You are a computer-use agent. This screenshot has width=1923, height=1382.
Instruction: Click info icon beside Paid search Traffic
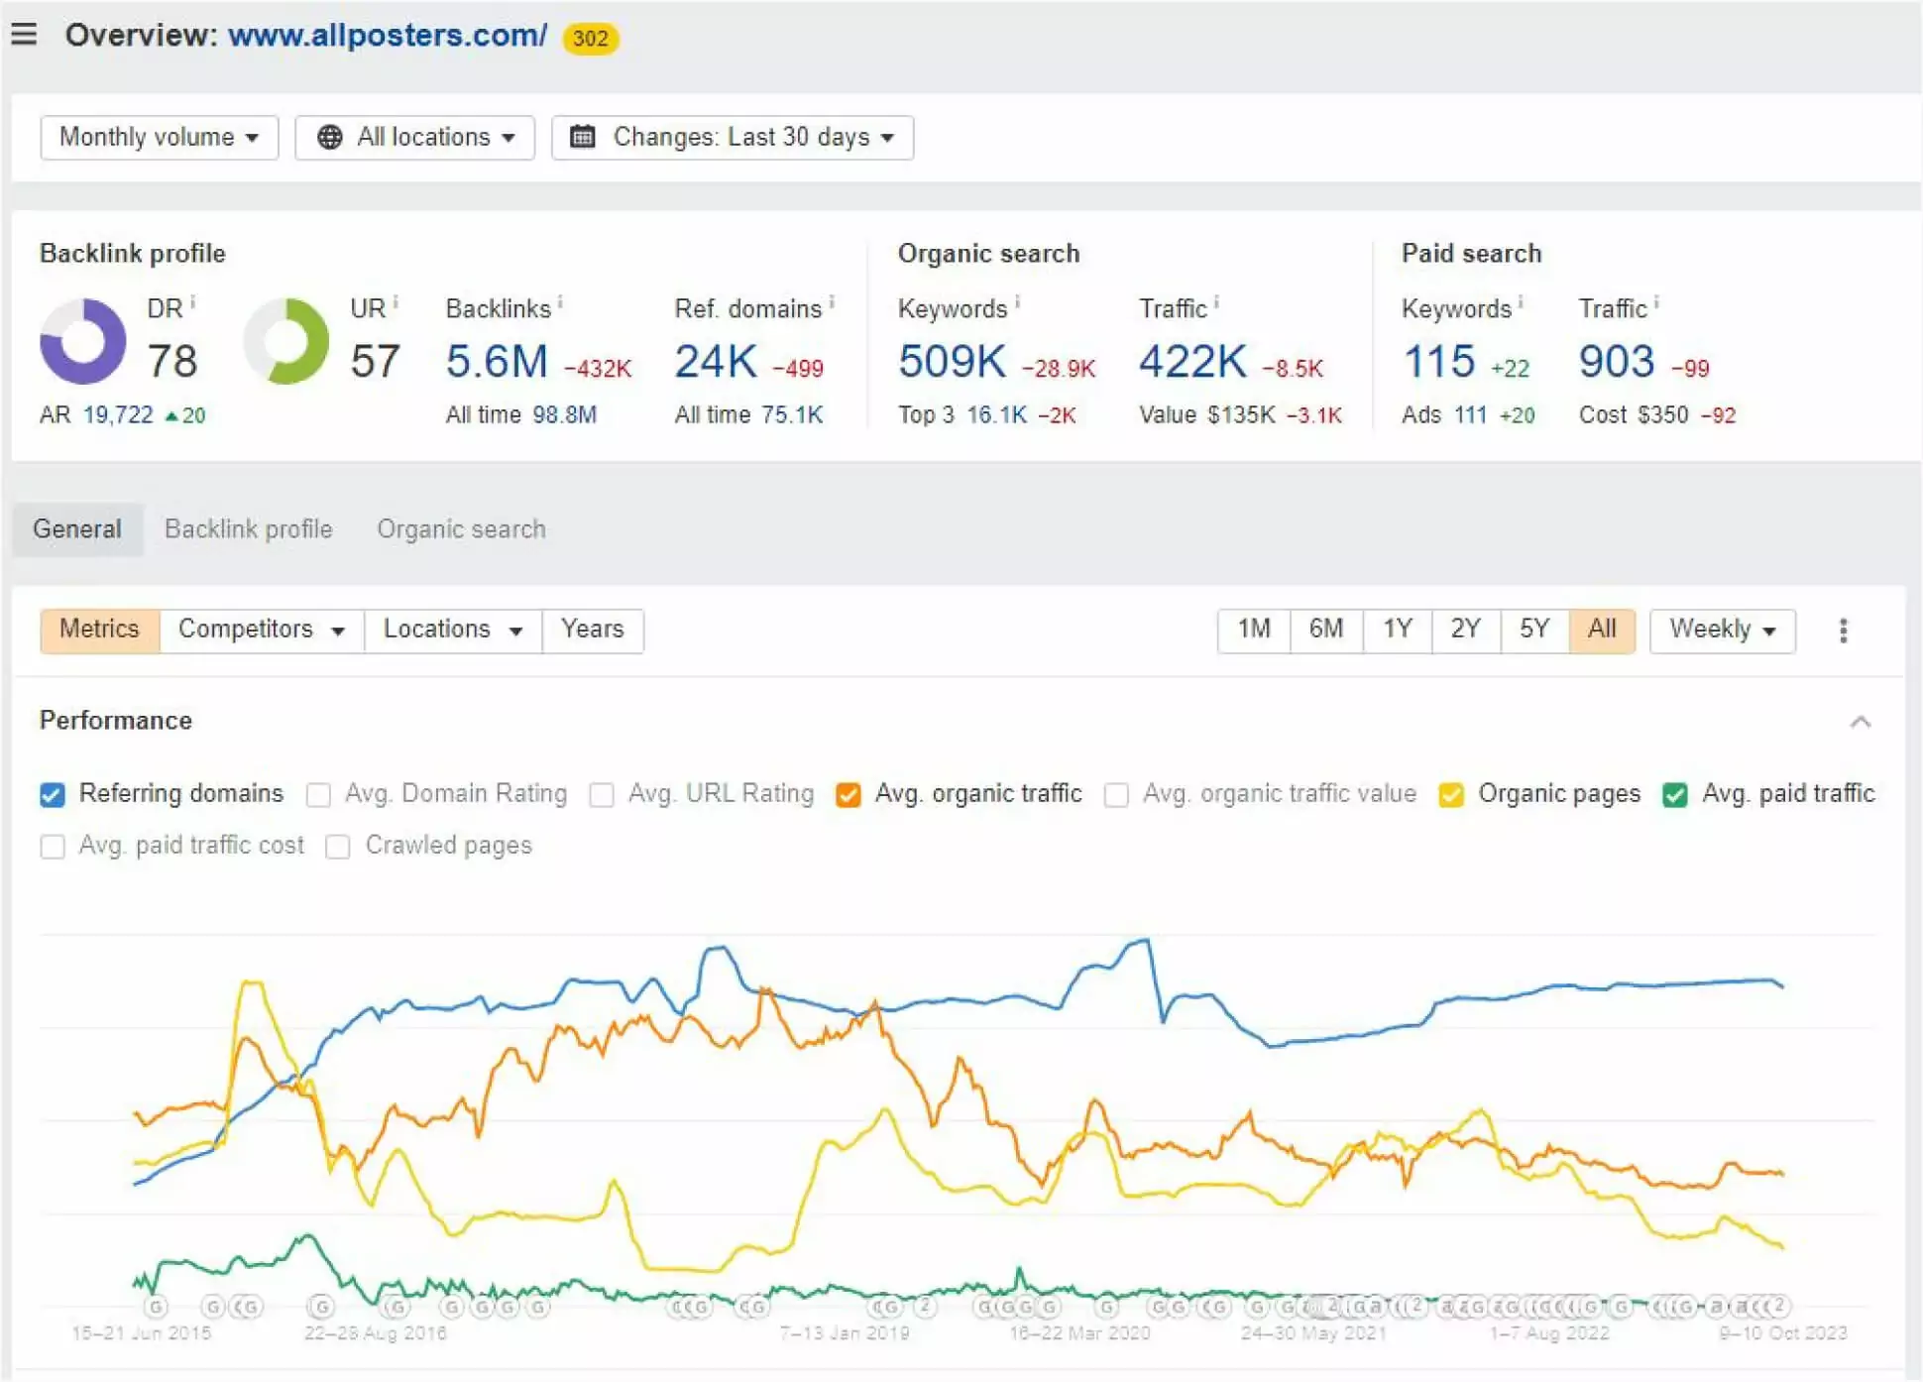coord(1656,302)
